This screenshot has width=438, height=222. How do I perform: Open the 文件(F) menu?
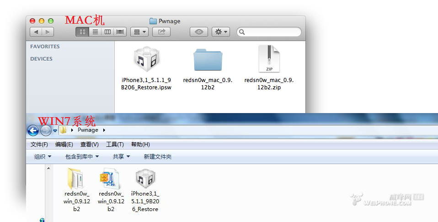click(x=39, y=145)
